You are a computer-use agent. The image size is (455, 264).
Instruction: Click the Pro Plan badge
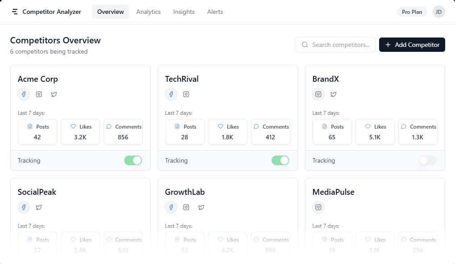(411, 12)
